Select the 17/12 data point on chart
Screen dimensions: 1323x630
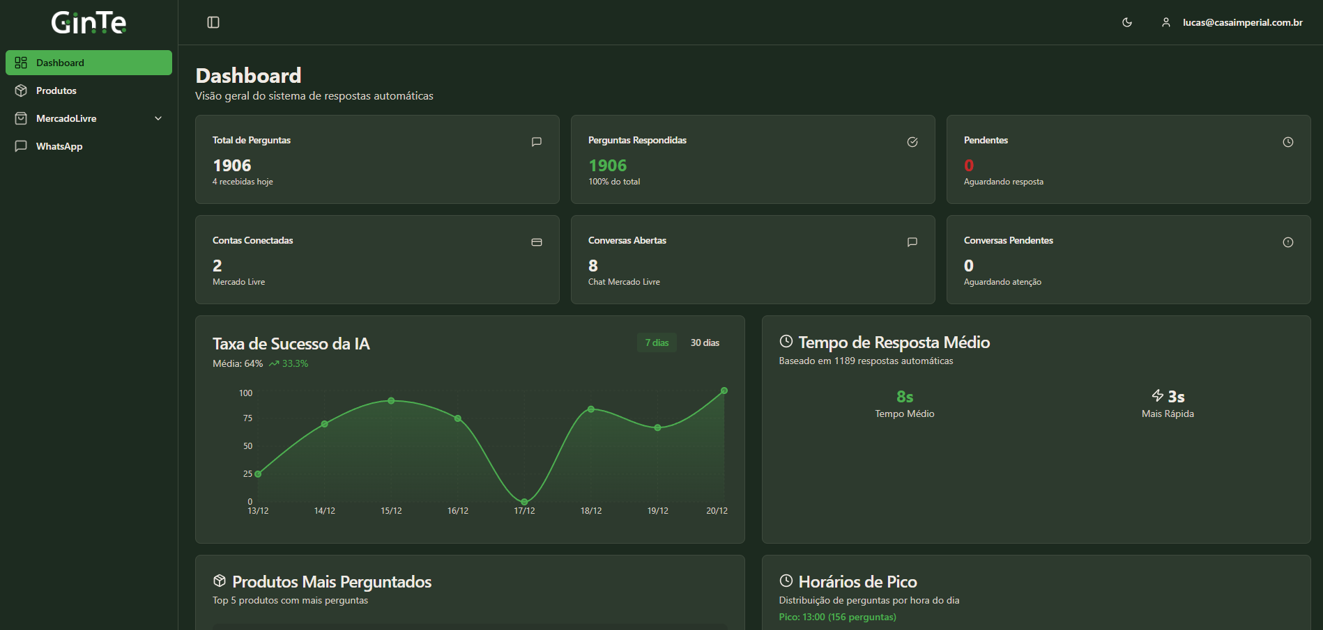tap(524, 501)
